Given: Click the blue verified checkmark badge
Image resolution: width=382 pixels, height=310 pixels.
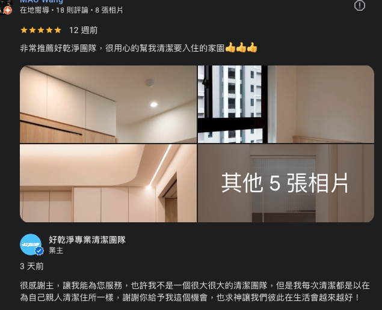Looking at the screenshot, I should point(39,251).
